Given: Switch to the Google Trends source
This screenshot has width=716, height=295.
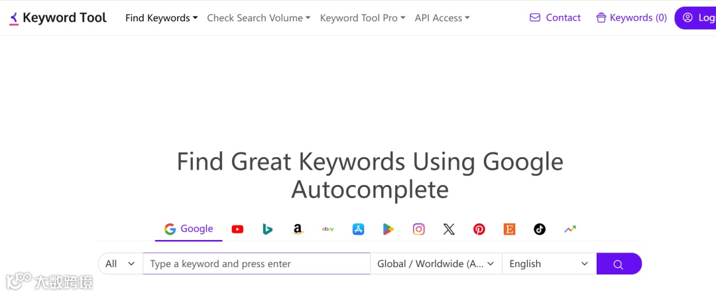Looking at the screenshot, I should point(570,229).
